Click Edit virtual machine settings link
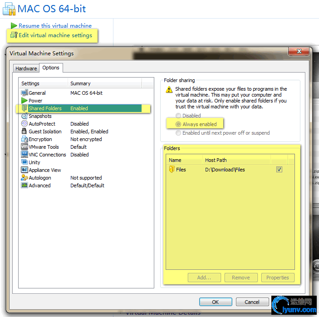Viewport: 319px width, 317px height. point(55,35)
